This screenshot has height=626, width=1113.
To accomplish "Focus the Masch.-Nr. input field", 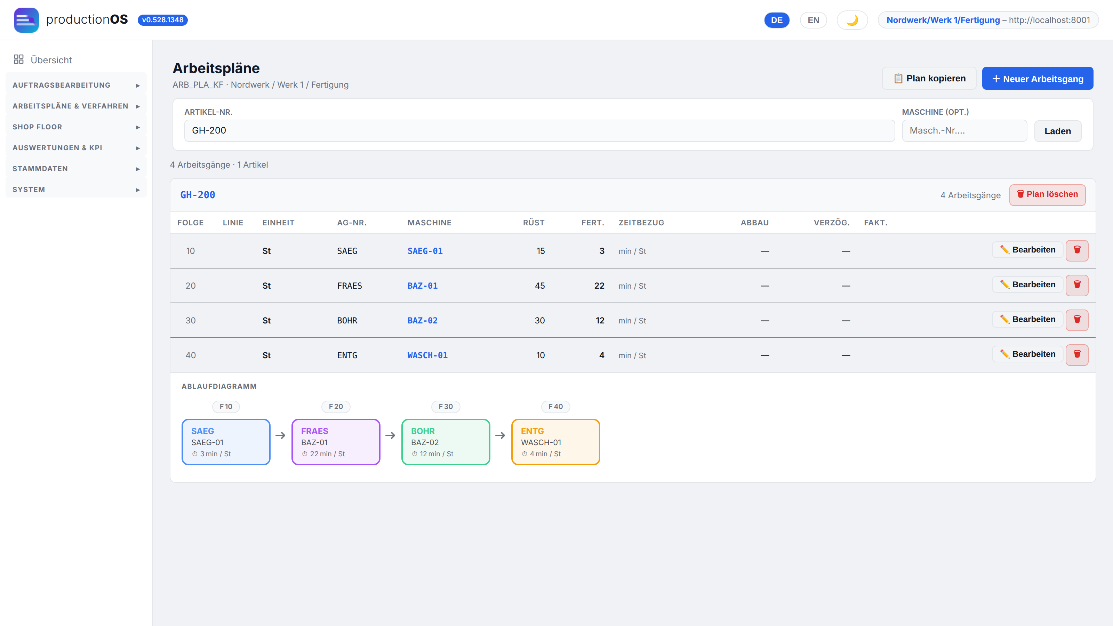I will tap(964, 130).
